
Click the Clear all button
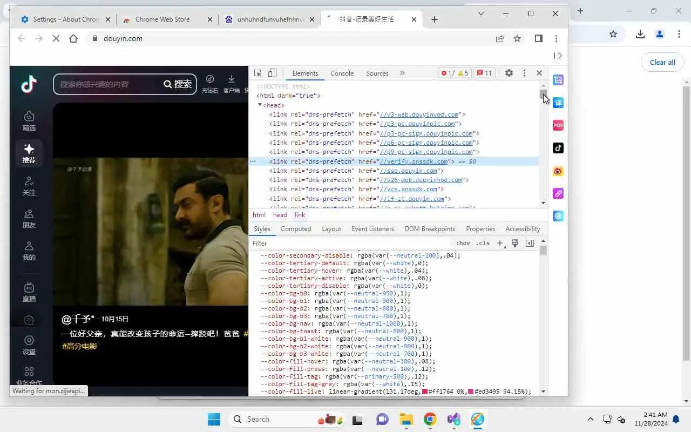click(x=662, y=62)
